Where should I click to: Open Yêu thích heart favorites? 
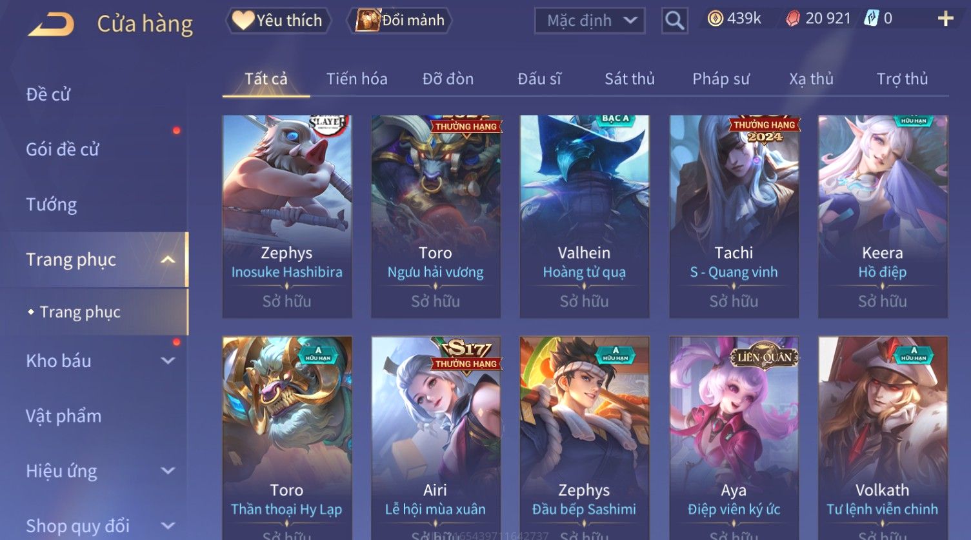coord(278,21)
